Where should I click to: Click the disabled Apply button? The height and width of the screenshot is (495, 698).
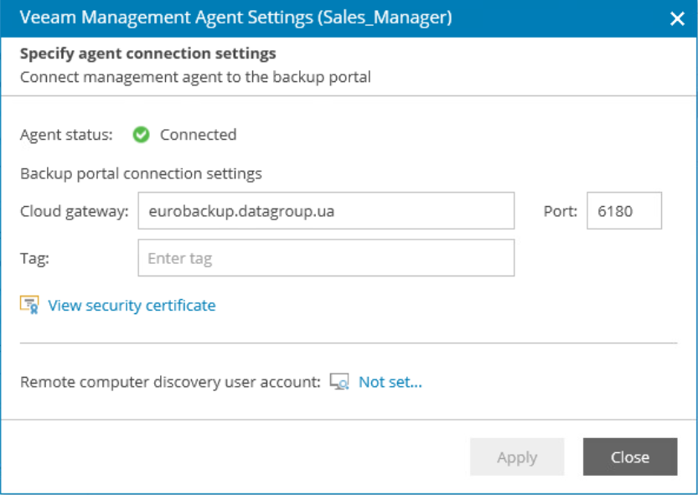coord(517,456)
